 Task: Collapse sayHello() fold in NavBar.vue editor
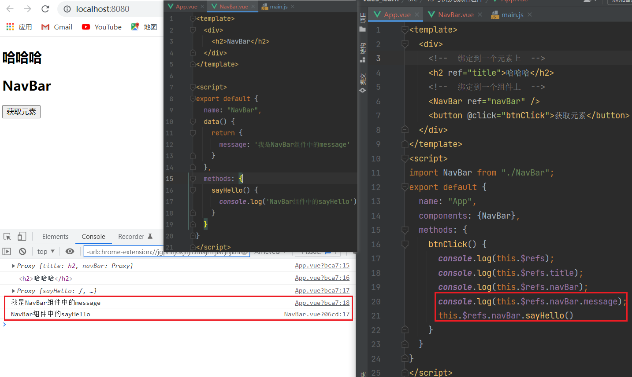(x=193, y=190)
